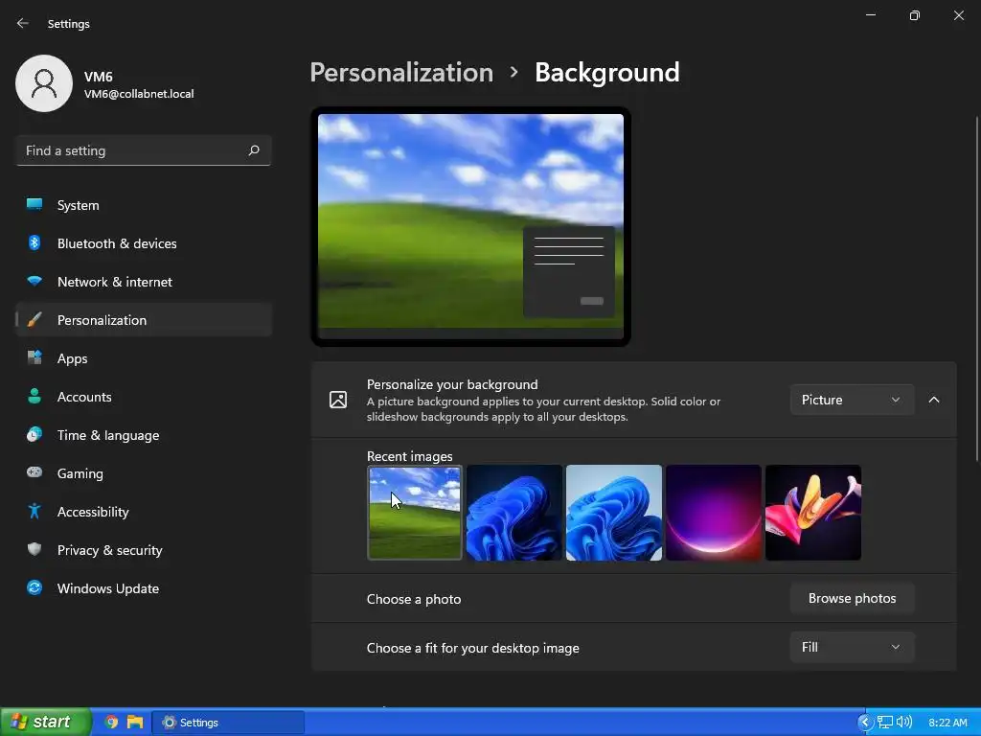This screenshot has width=981, height=736.
Task: Click the Personalization paintbrush icon
Action: 34,320
